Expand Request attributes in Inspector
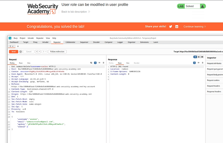223x143 pixels. [214, 64]
